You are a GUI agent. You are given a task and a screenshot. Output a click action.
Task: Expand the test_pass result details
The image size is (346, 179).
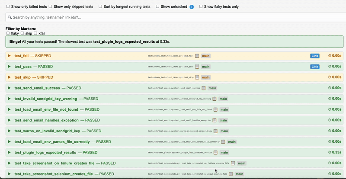[x=9, y=67]
